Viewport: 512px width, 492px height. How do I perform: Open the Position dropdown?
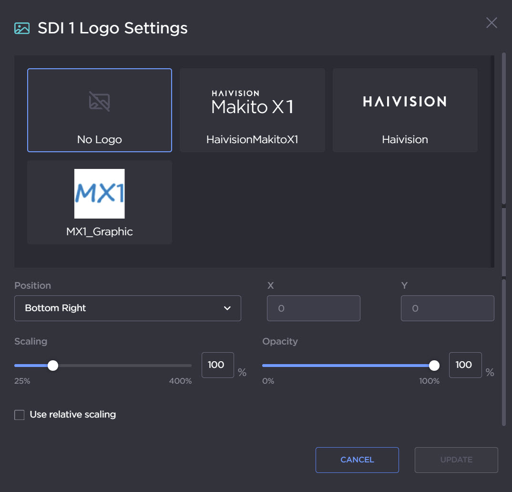pos(127,308)
